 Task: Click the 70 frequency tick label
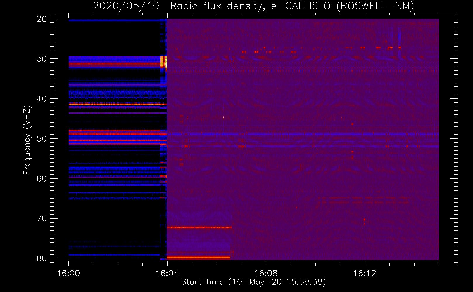point(42,218)
